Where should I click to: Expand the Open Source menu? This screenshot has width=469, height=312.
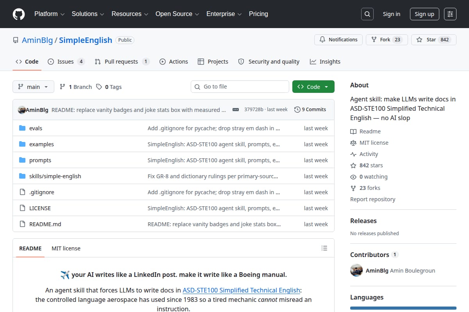point(177,14)
